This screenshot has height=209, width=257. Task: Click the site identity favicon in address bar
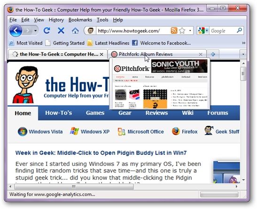pyautogui.click(x=91, y=30)
